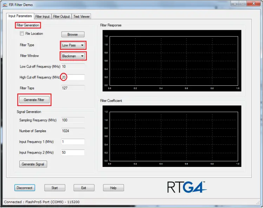Screen dimensions: 263x208
Task: Click the Filter Coefficient label
Action: pyautogui.click(x=111, y=100)
